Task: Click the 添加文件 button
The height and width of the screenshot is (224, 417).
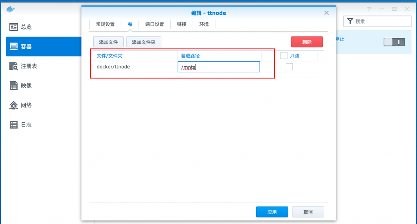Action: (x=108, y=42)
